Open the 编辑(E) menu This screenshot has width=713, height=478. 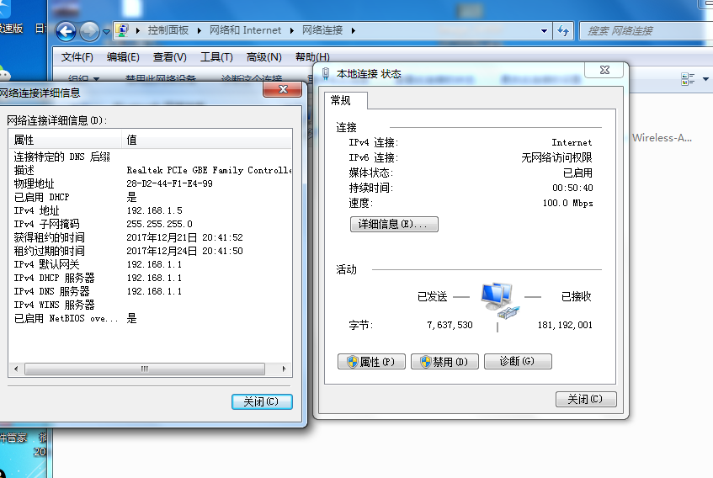pos(123,57)
